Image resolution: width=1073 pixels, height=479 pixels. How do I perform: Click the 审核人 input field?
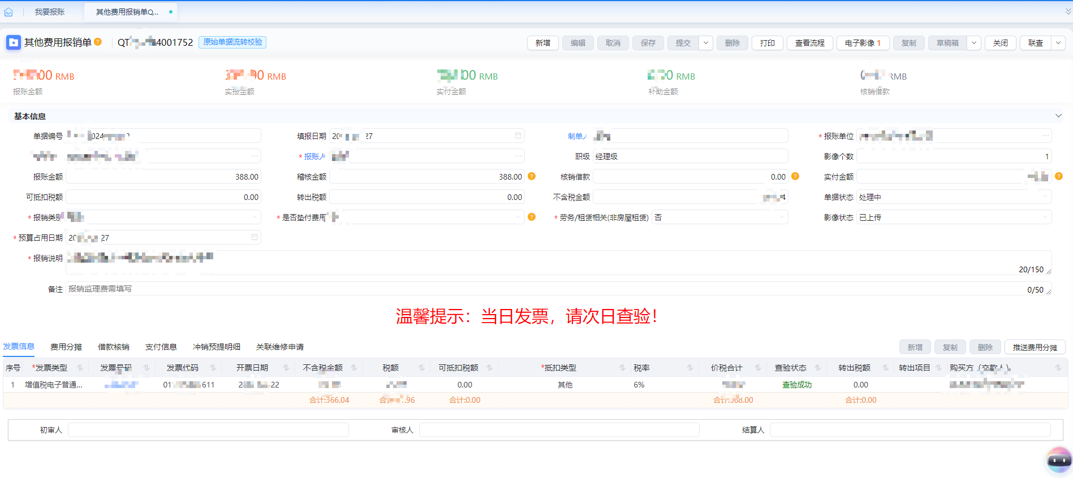click(x=559, y=430)
